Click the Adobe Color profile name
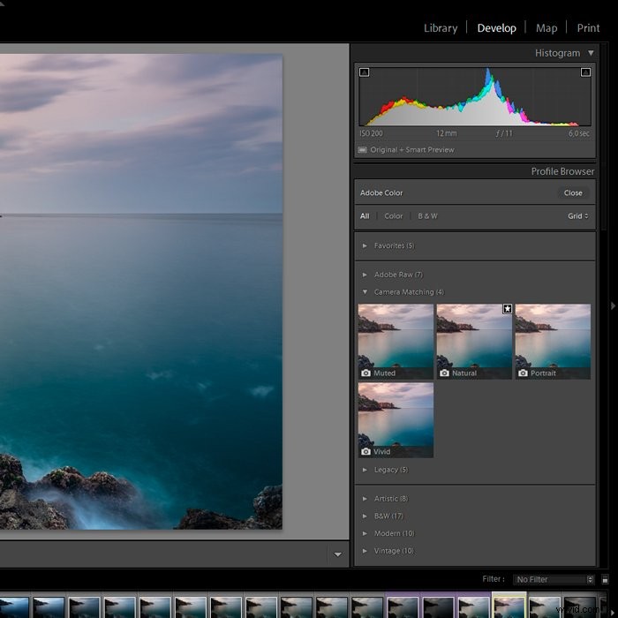This screenshot has height=618, width=618. coord(381,192)
